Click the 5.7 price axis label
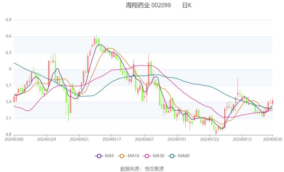This screenshot has width=284, height=172. coord(9,85)
